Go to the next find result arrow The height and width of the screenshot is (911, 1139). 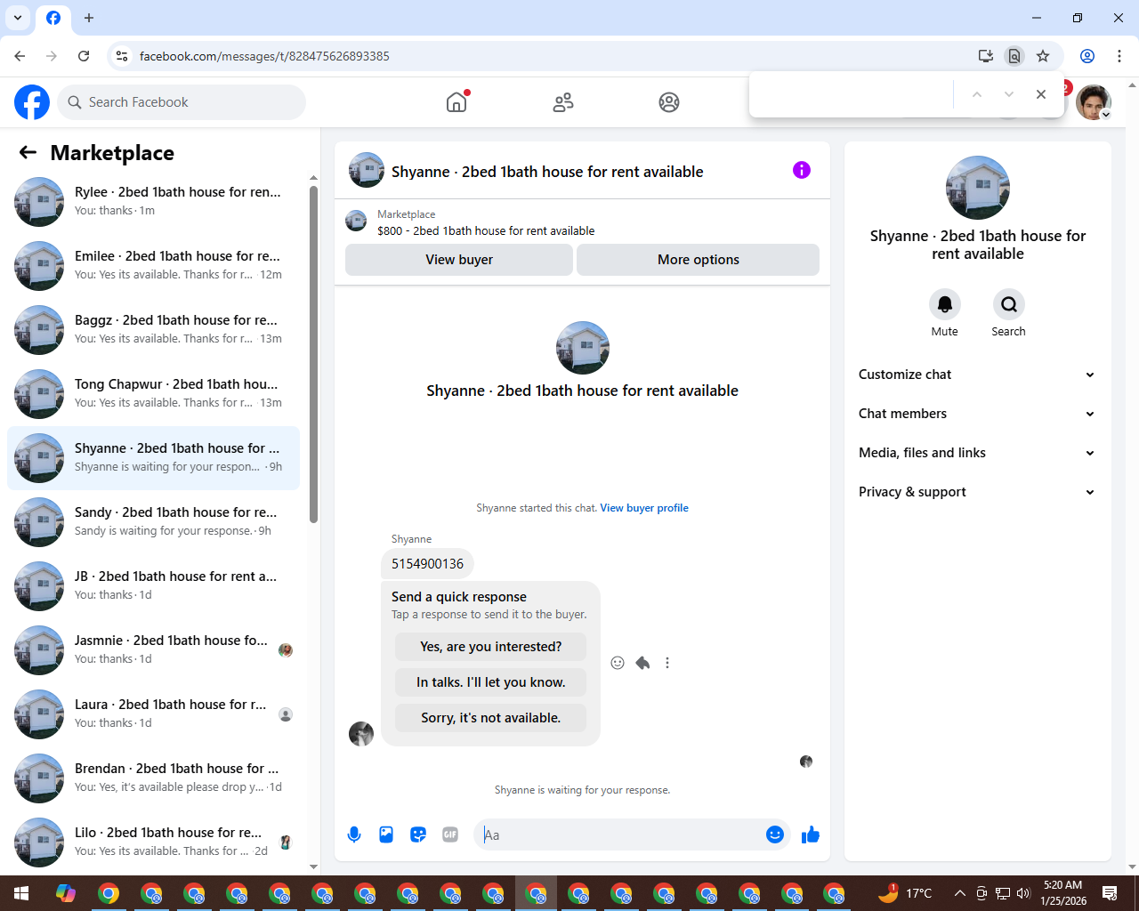click(x=1009, y=94)
